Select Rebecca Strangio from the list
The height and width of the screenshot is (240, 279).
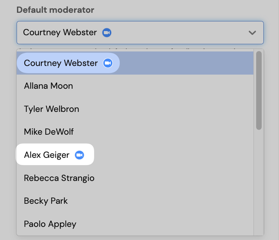[x=59, y=178]
